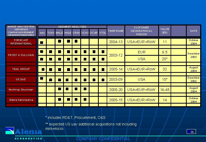Click 'August 2004' date in Teal Group row
The height and width of the screenshot is (142, 206).
194,69
